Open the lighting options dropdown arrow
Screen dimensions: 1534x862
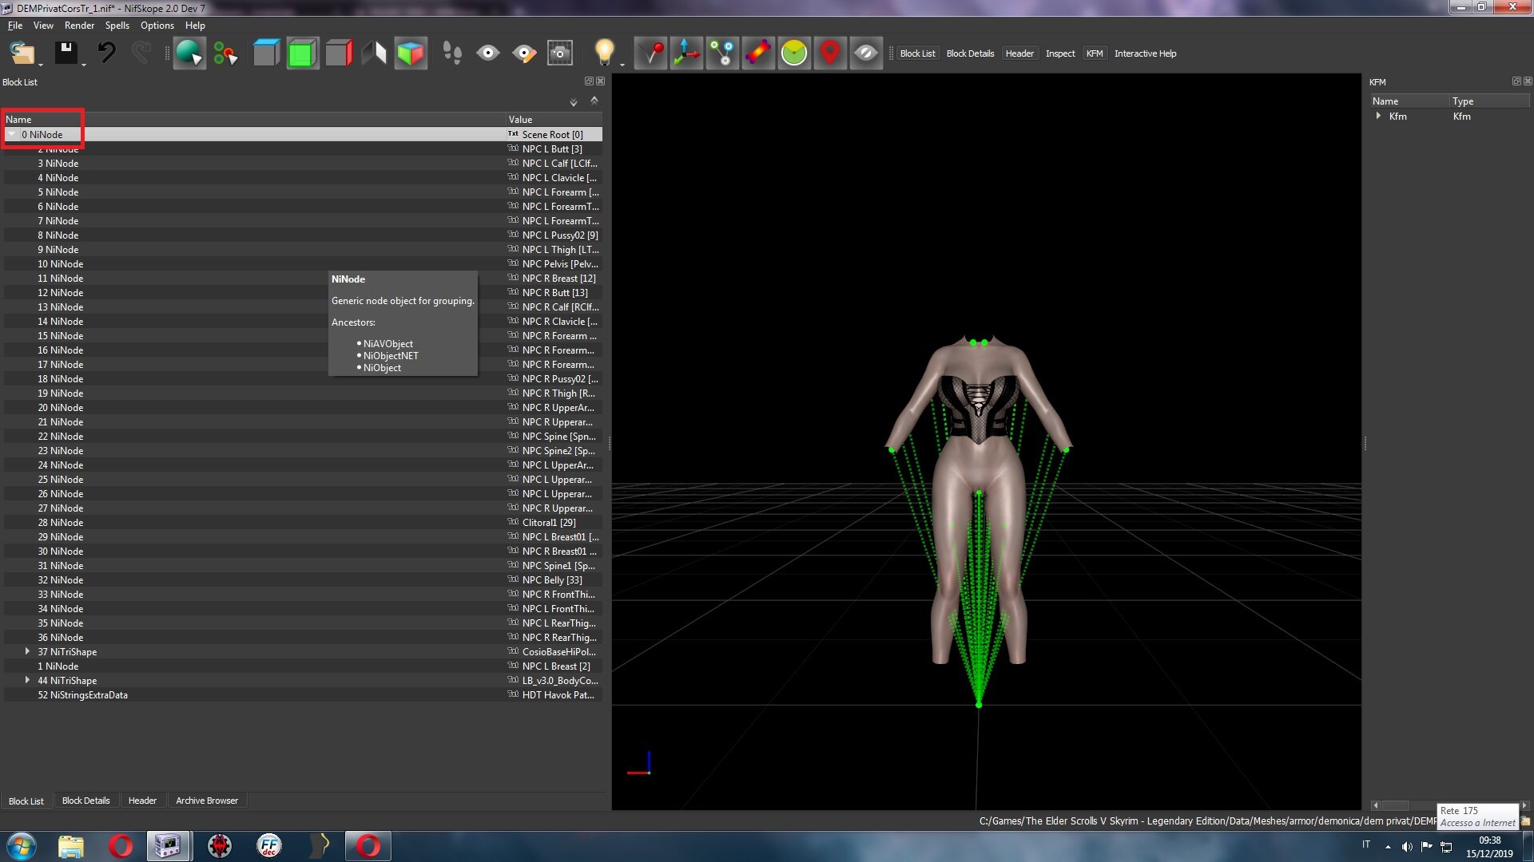[x=622, y=64]
